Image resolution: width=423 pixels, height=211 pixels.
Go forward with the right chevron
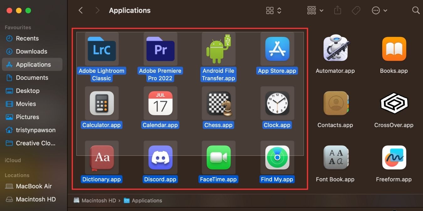[97, 10]
